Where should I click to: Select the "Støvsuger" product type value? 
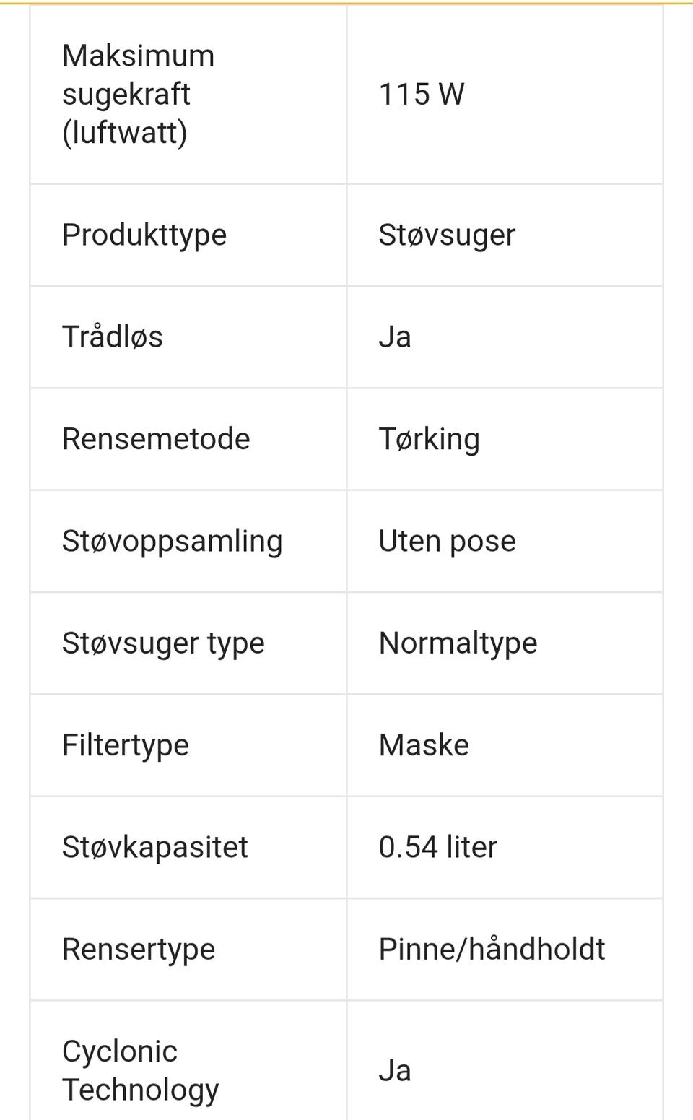[x=447, y=235]
